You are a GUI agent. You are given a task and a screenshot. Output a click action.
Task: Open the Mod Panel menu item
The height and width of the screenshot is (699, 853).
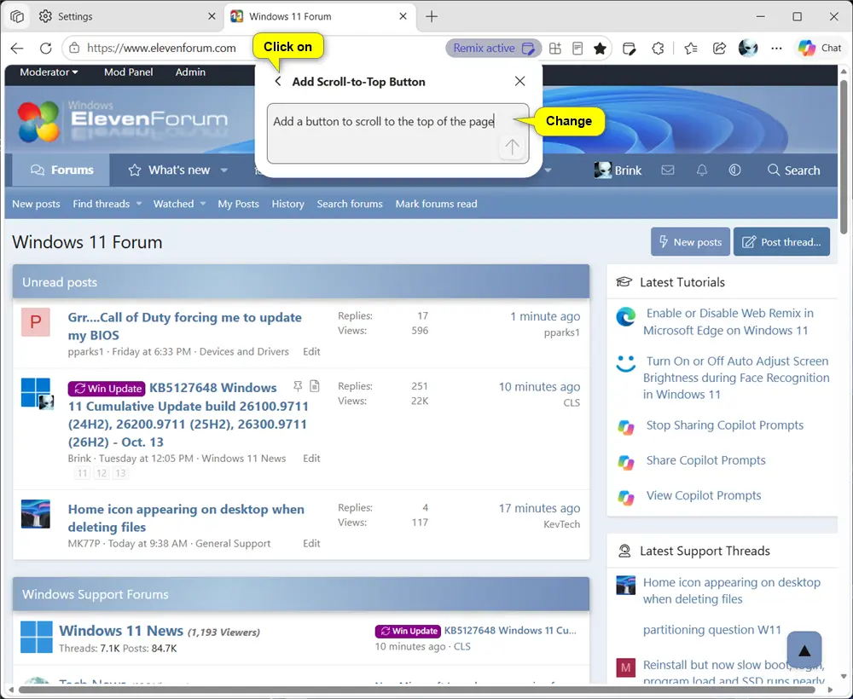click(129, 72)
